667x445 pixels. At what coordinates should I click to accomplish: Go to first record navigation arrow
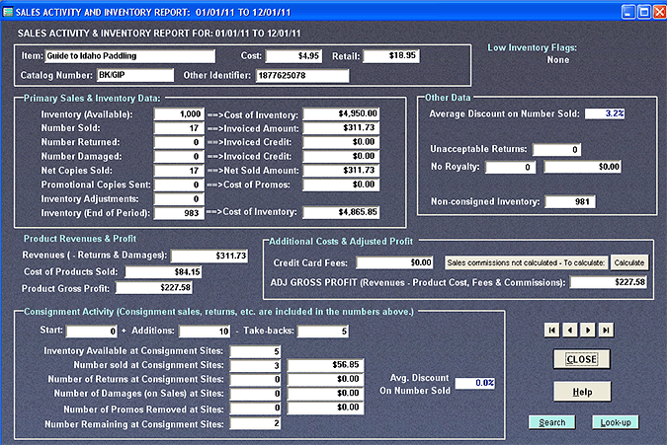(x=551, y=330)
